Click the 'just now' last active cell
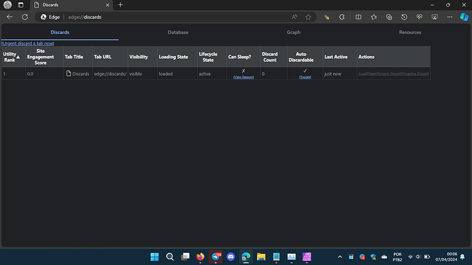Image resolution: width=472 pixels, height=265 pixels. (x=339, y=73)
